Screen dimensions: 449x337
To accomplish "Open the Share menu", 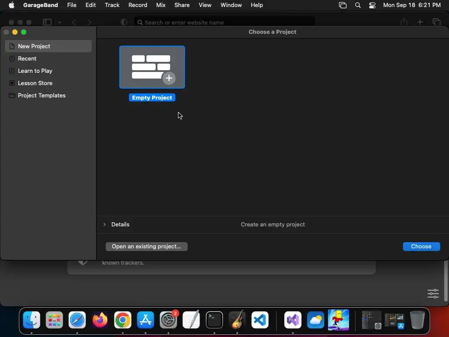I will point(182,5).
